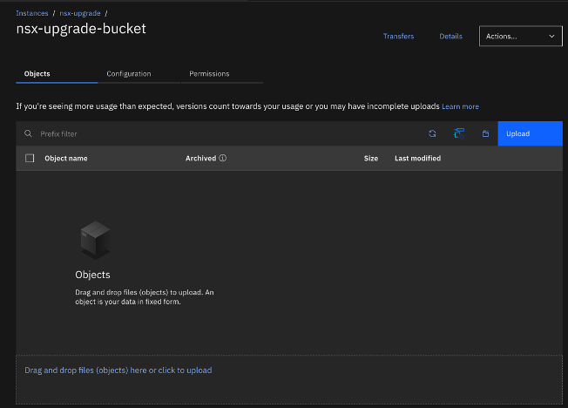
Task: Open the Permissions tab
Action: (x=209, y=74)
